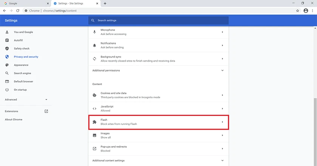317x166 pixels.
Task: Click the Search engine magnifier icon
Action: 7,73
